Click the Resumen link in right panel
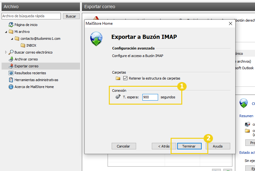The height and width of the screenshot is (171, 255). click(246, 116)
